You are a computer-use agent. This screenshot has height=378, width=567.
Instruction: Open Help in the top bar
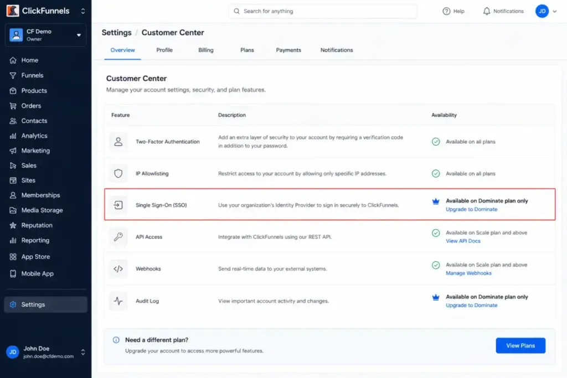tap(453, 11)
